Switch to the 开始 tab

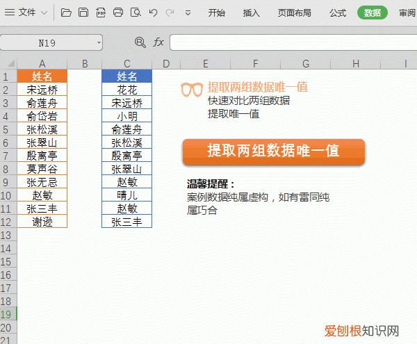(x=216, y=13)
